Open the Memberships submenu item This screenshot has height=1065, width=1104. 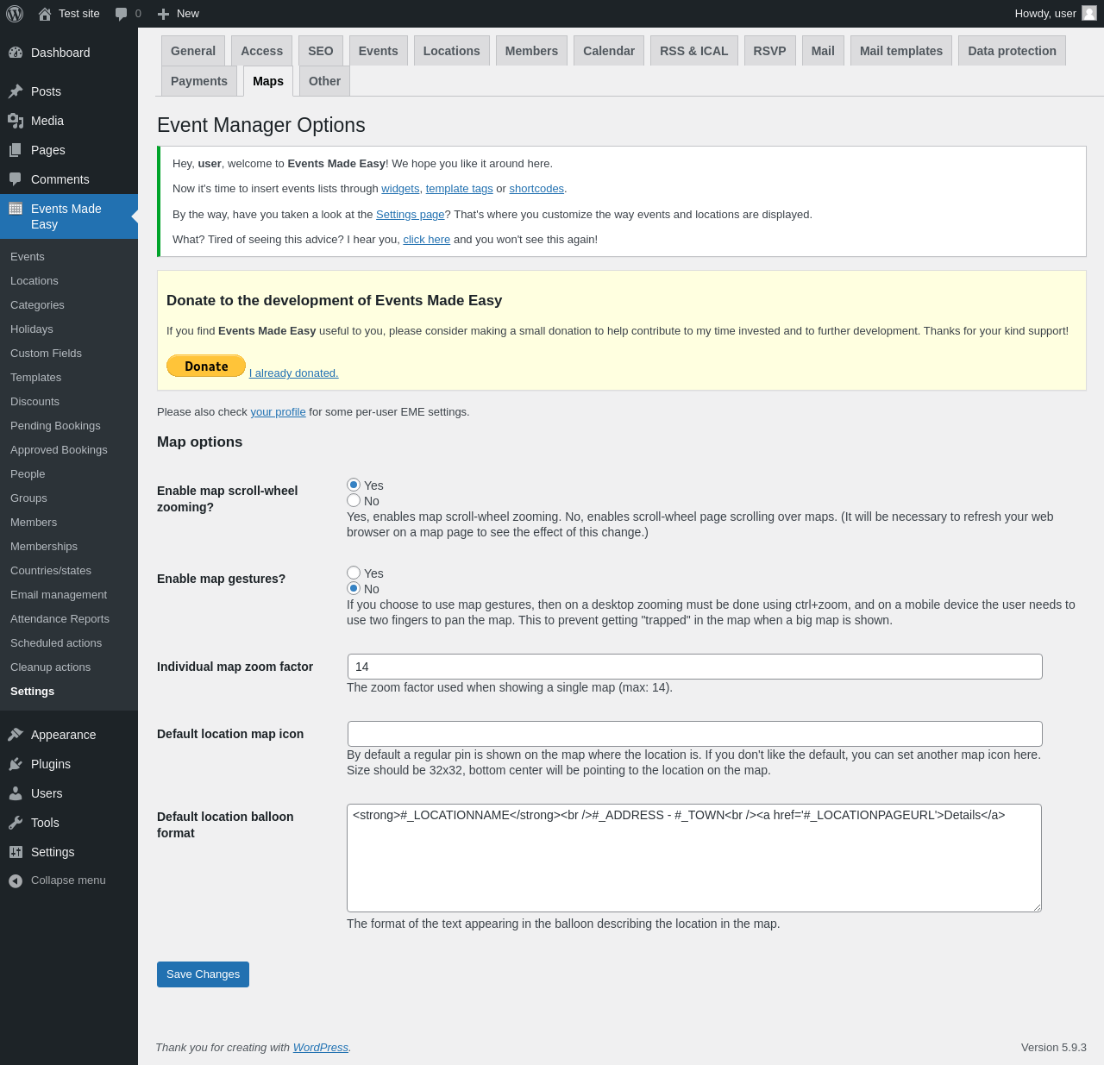tap(69, 547)
